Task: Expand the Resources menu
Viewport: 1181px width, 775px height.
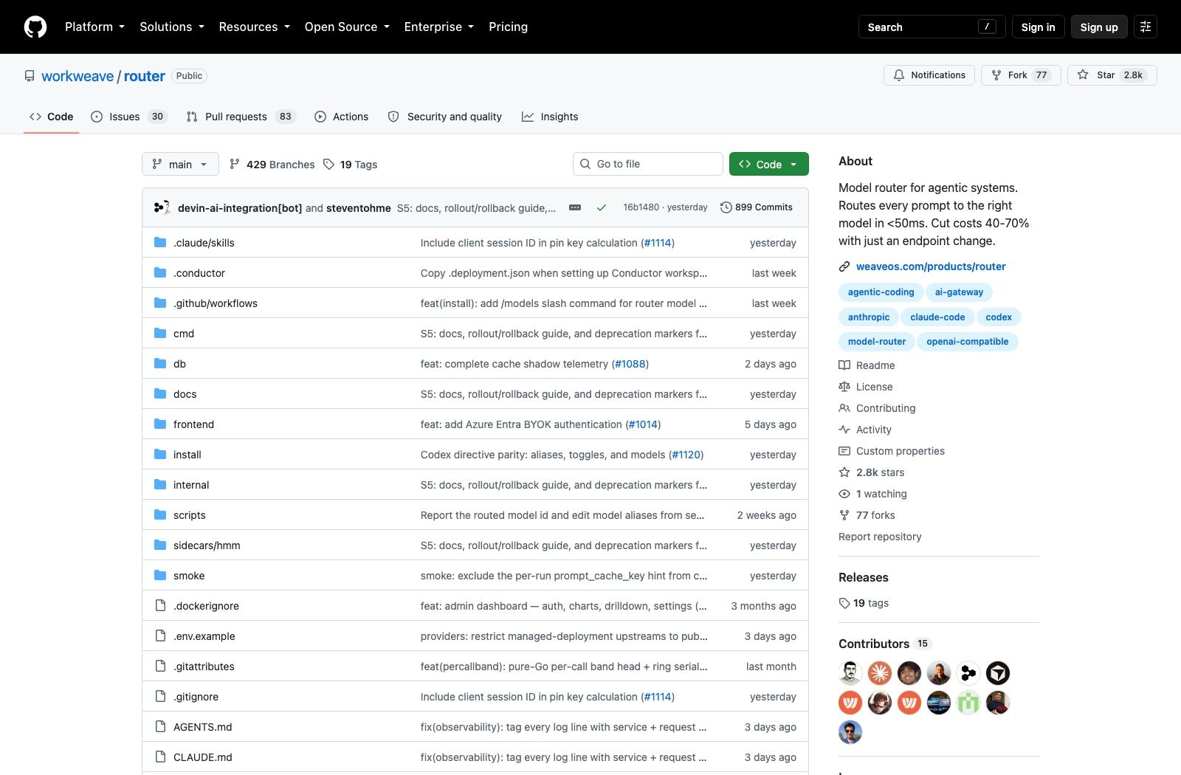Action: tap(255, 27)
